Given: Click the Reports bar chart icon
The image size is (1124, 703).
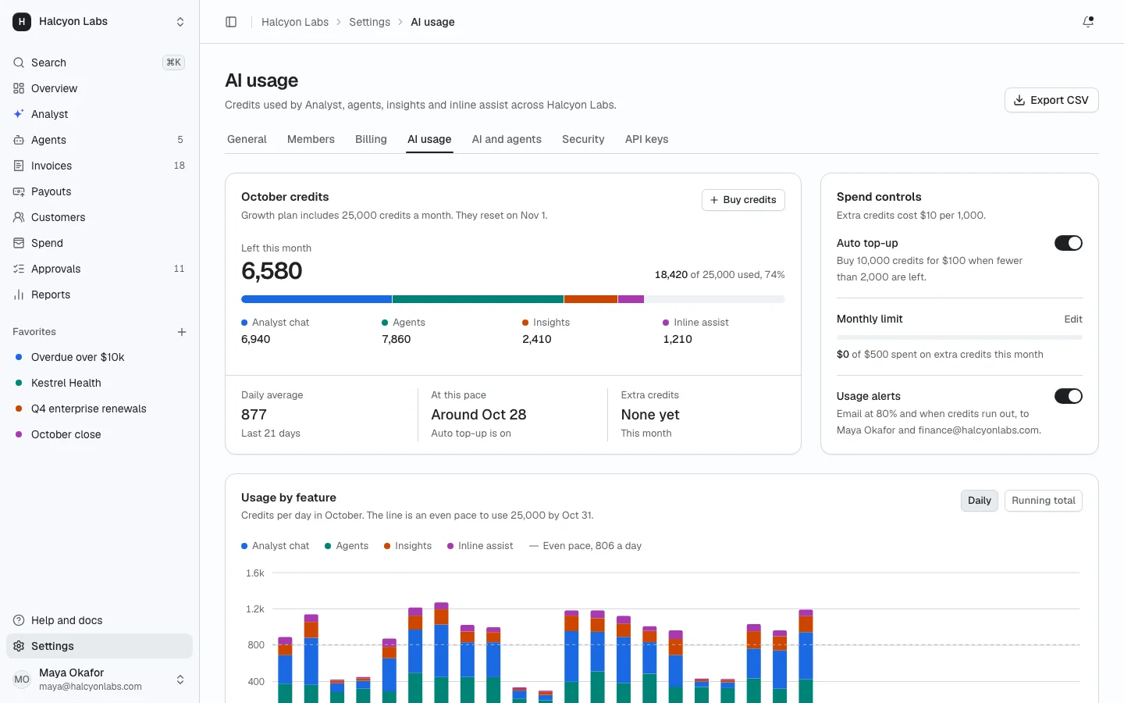Looking at the screenshot, I should pyautogui.click(x=19, y=294).
